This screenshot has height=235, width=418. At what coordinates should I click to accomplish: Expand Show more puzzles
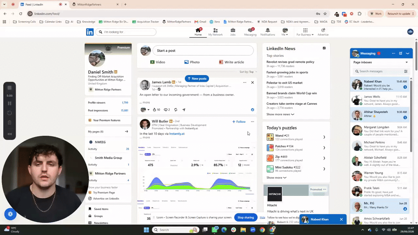(x=276, y=178)
